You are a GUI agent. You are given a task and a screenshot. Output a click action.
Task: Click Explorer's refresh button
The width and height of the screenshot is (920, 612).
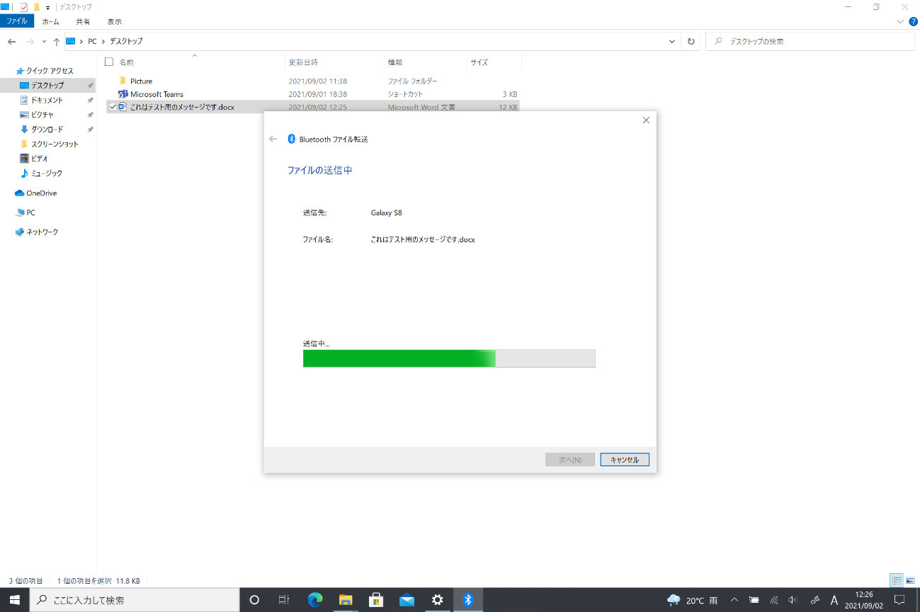pos(691,41)
